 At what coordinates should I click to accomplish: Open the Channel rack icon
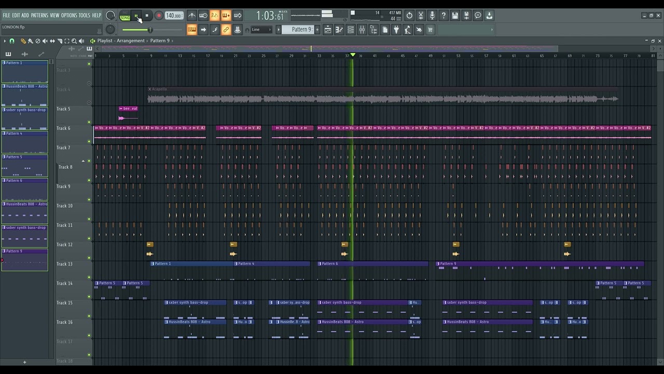351,30
